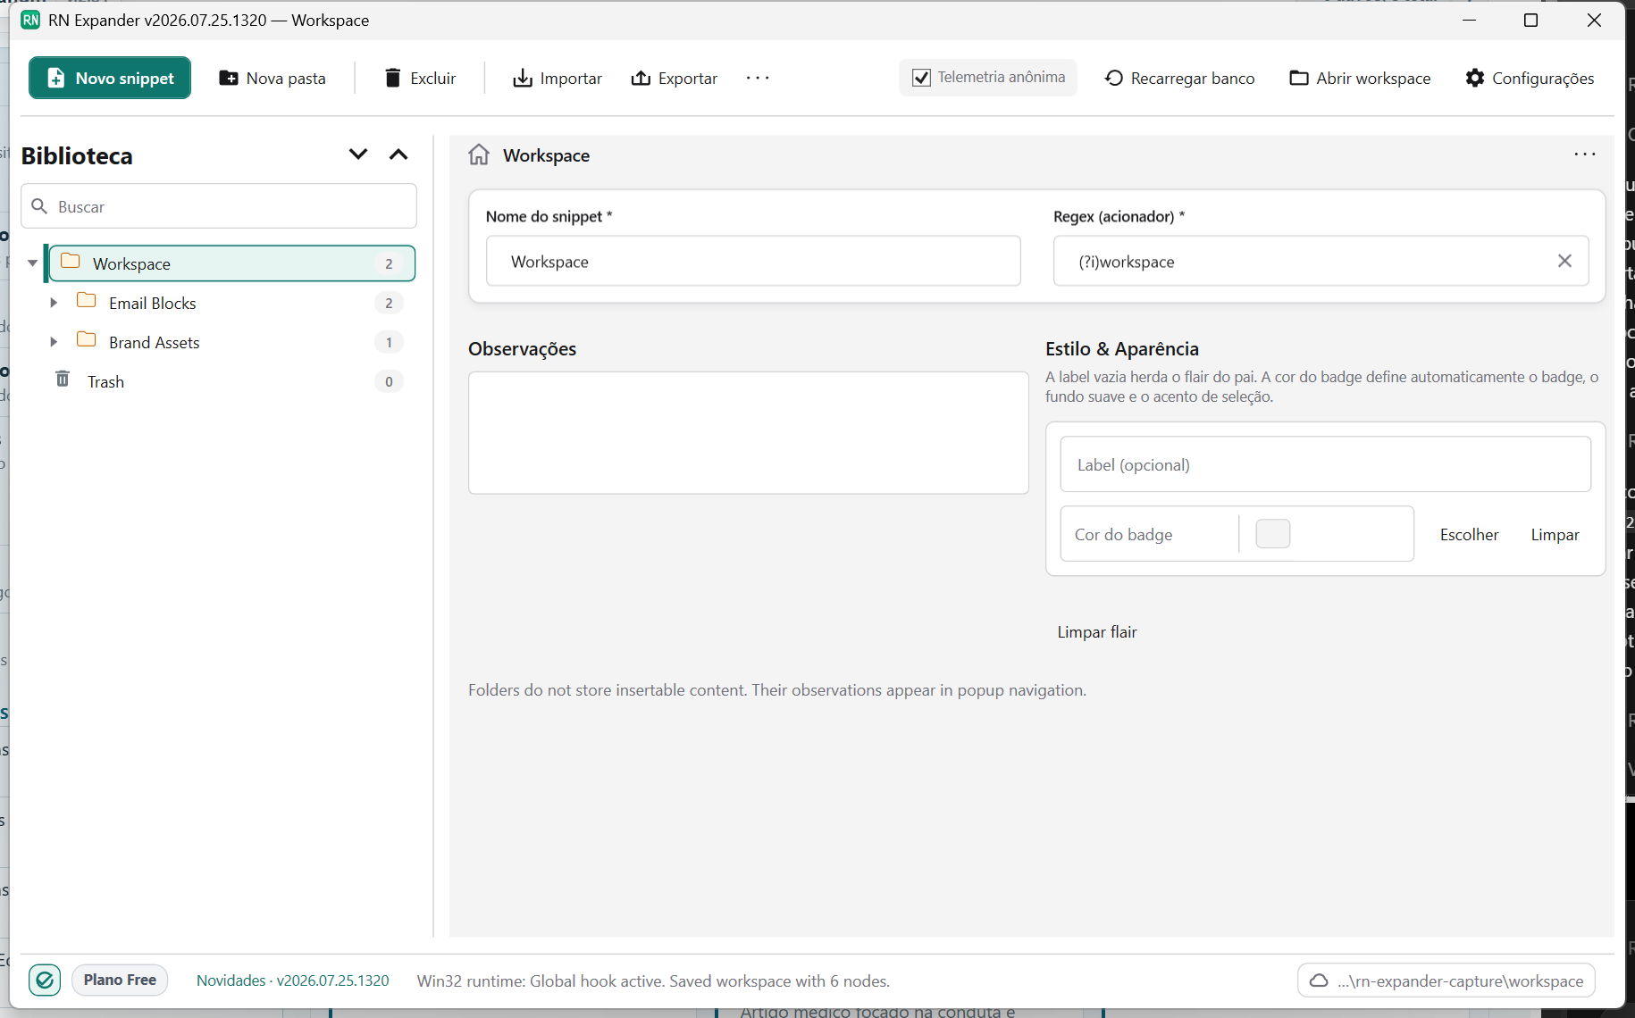Screen dimensions: 1635x1018
Task: Click the badge color preview swatch
Action: coord(1273,534)
